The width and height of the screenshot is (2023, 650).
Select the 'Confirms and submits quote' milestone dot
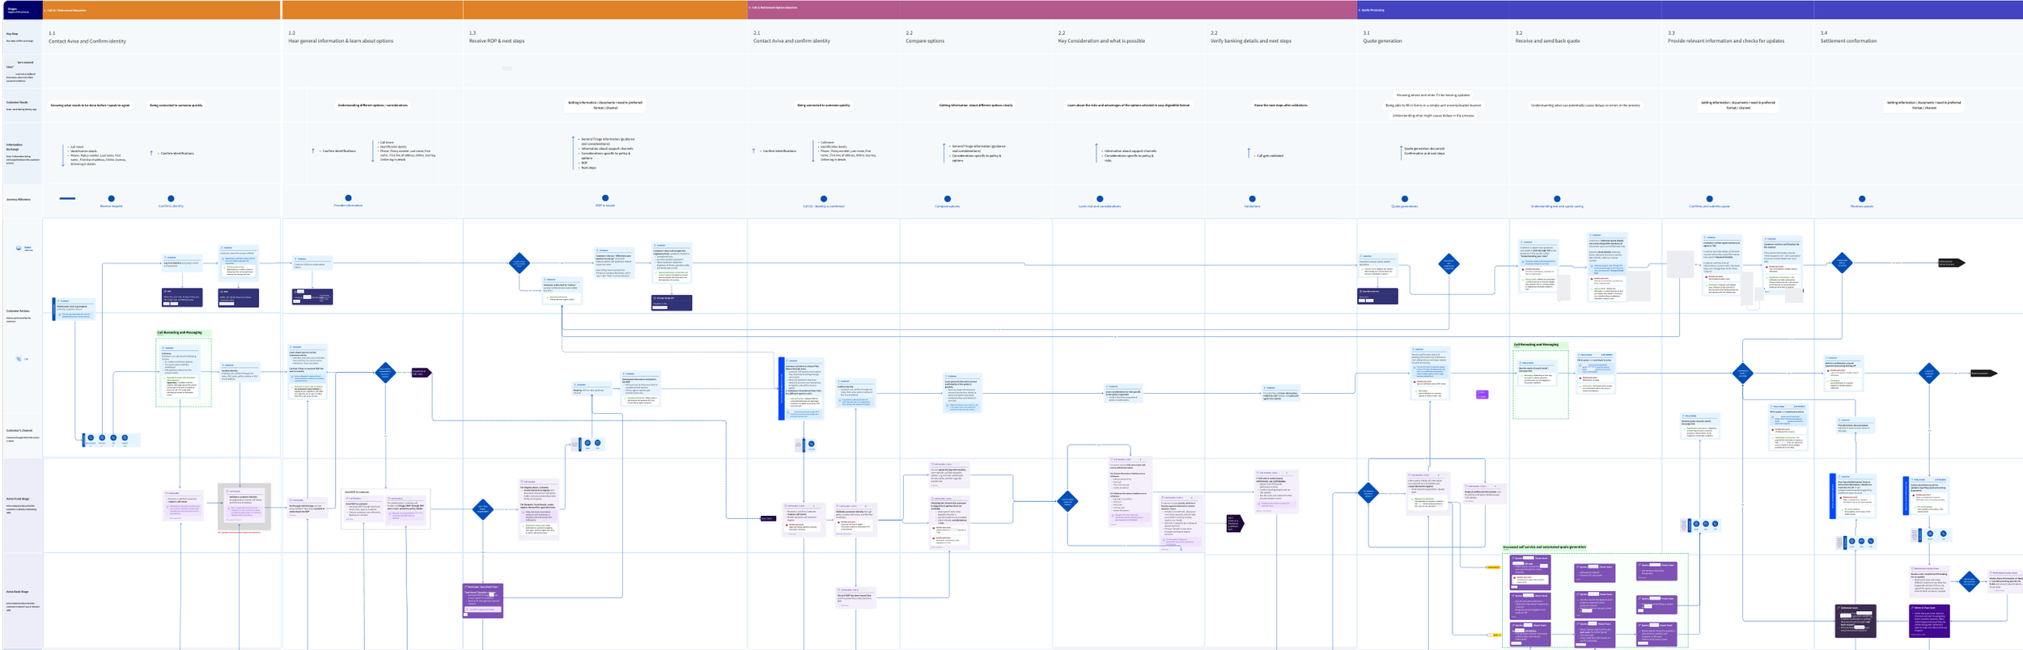pos(1709,198)
